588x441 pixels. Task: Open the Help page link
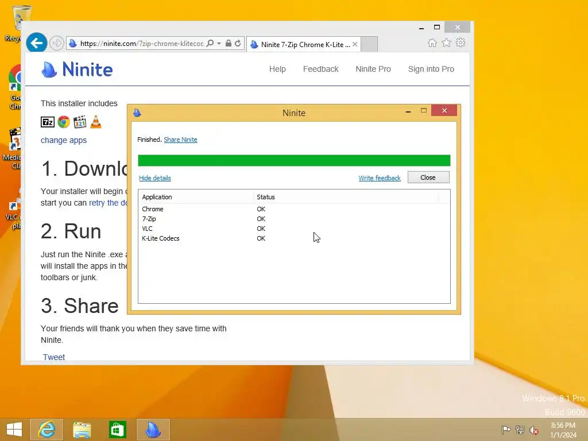click(277, 69)
